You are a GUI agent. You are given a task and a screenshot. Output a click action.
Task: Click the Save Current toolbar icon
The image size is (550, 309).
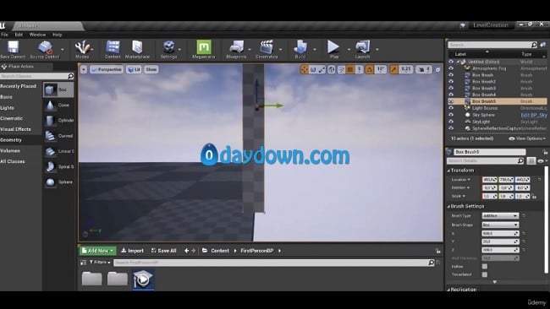tap(13, 47)
